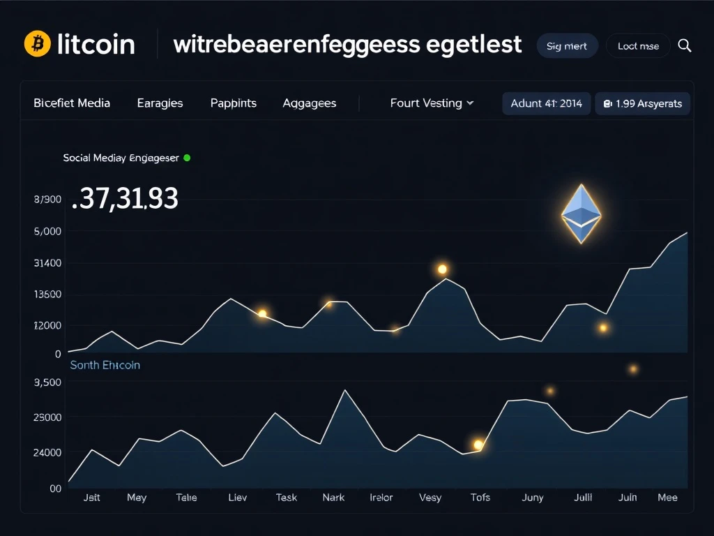Viewport: 714px width, 536px height.
Task: Open the Earagies tab
Action: click(160, 103)
